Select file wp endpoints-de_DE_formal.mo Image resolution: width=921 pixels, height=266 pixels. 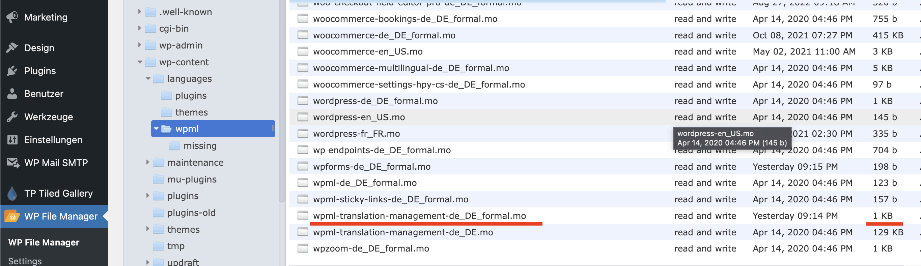coord(382,150)
